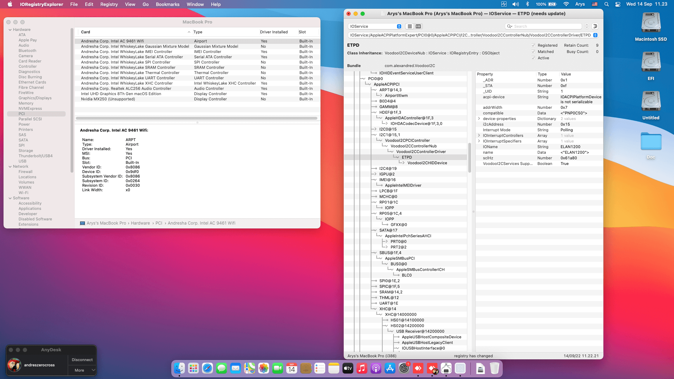Open the Music app in the Dock
This screenshot has width=674, height=379.
click(362, 368)
